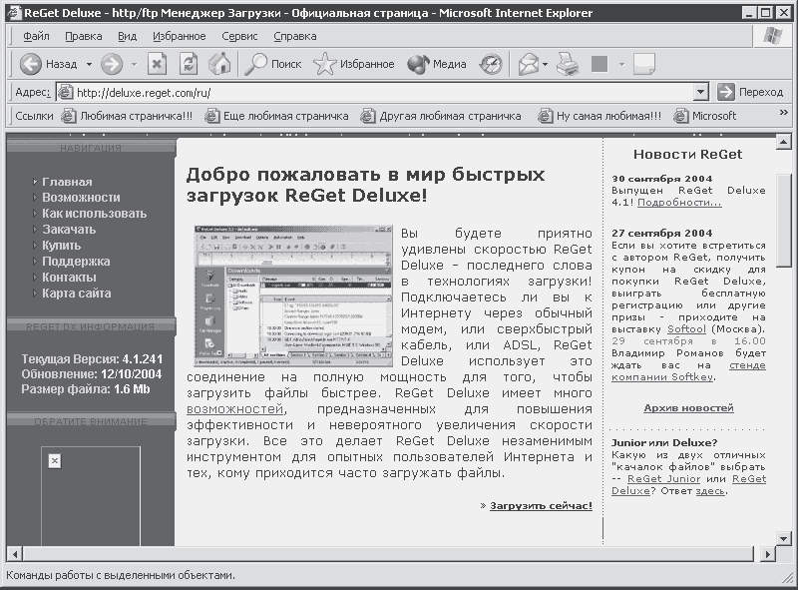
Task: Click the vertical scrollbar down arrow
Action: pos(785,537)
